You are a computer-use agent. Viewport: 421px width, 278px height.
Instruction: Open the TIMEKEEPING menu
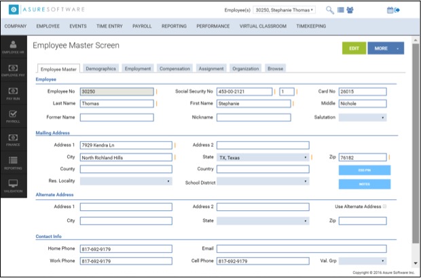coord(311,26)
